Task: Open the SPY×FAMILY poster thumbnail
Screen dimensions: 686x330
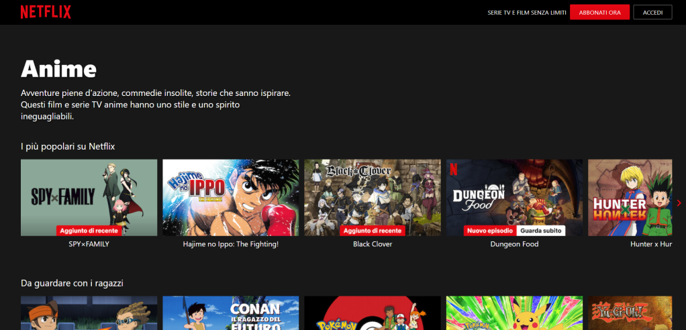Action: [x=89, y=195]
